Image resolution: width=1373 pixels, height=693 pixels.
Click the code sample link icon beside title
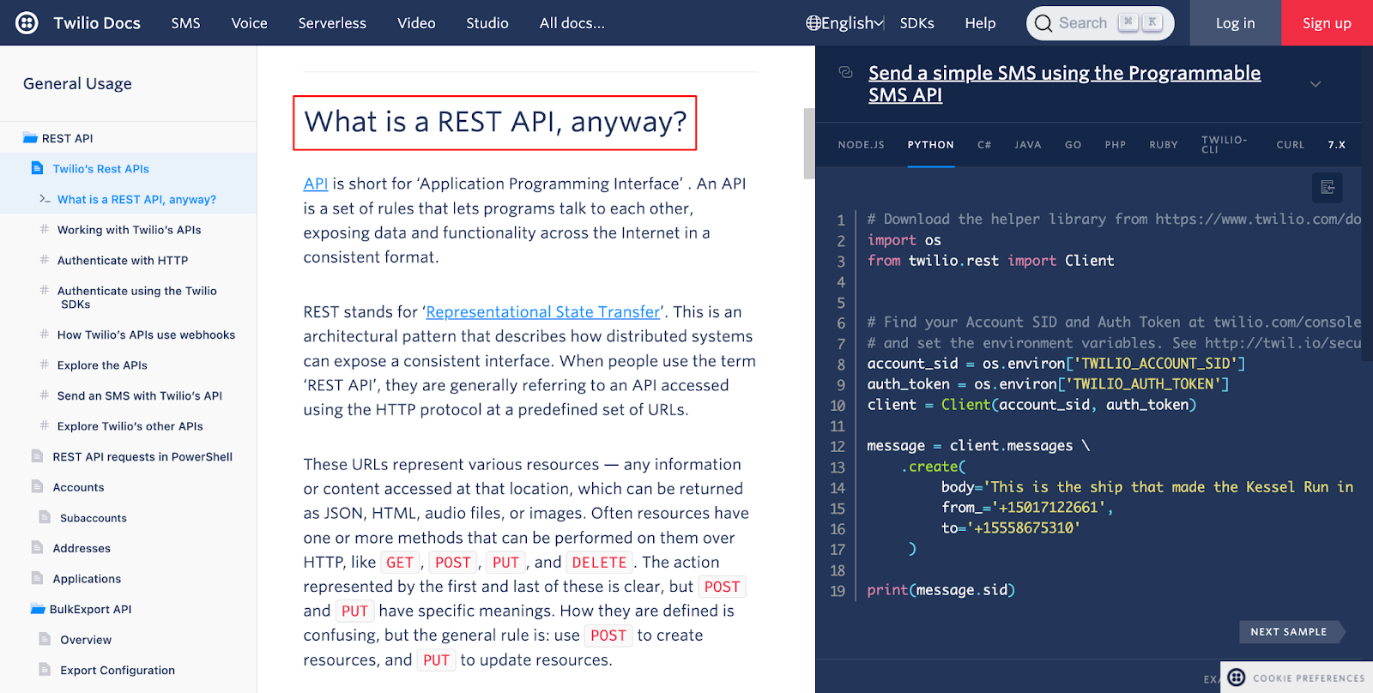[846, 72]
